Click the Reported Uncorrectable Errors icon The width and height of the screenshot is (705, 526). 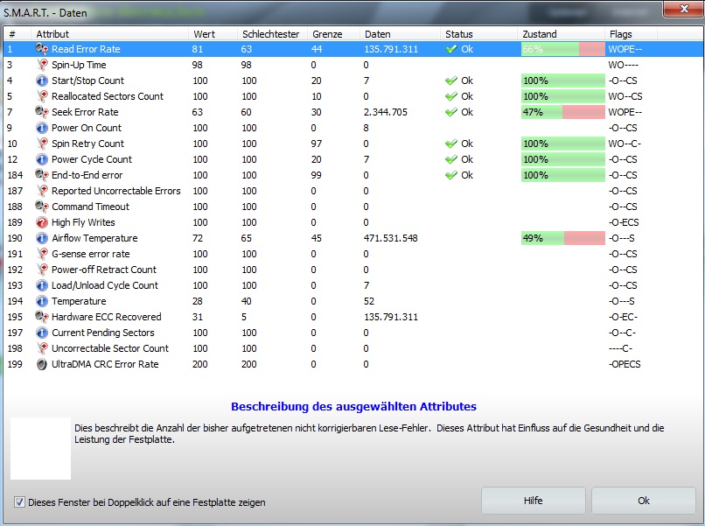(x=42, y=191)
